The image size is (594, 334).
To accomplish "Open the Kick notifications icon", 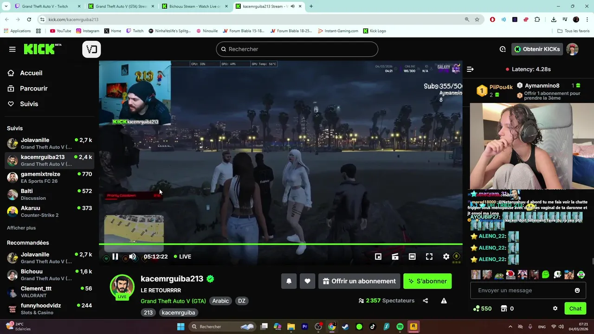I will tap(503, 49).
